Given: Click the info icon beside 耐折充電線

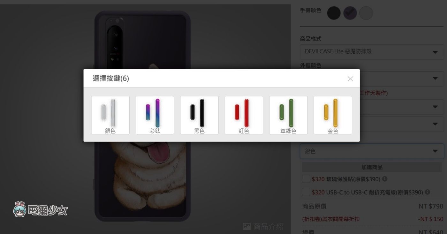Looking at the screenshot, I should [428, 192].
